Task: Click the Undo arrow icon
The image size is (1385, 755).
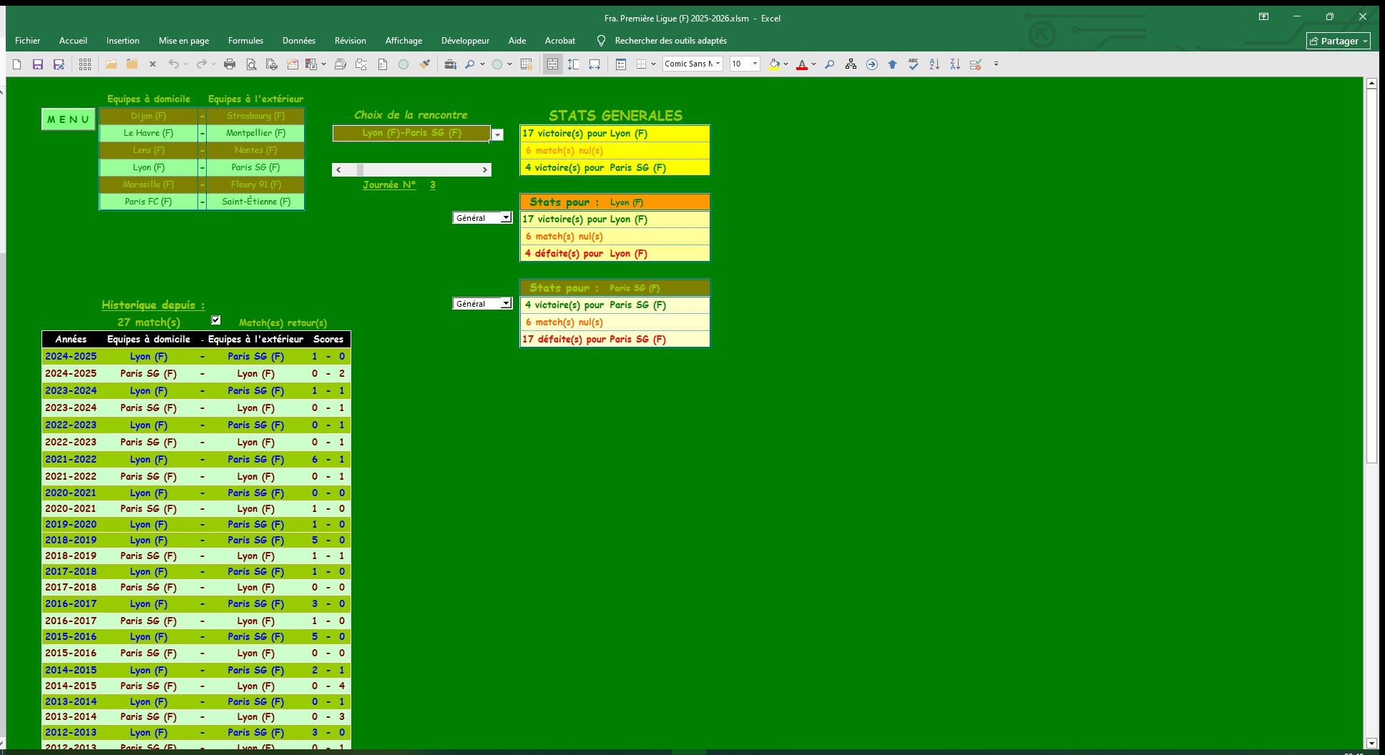Action: coord(173,64)
